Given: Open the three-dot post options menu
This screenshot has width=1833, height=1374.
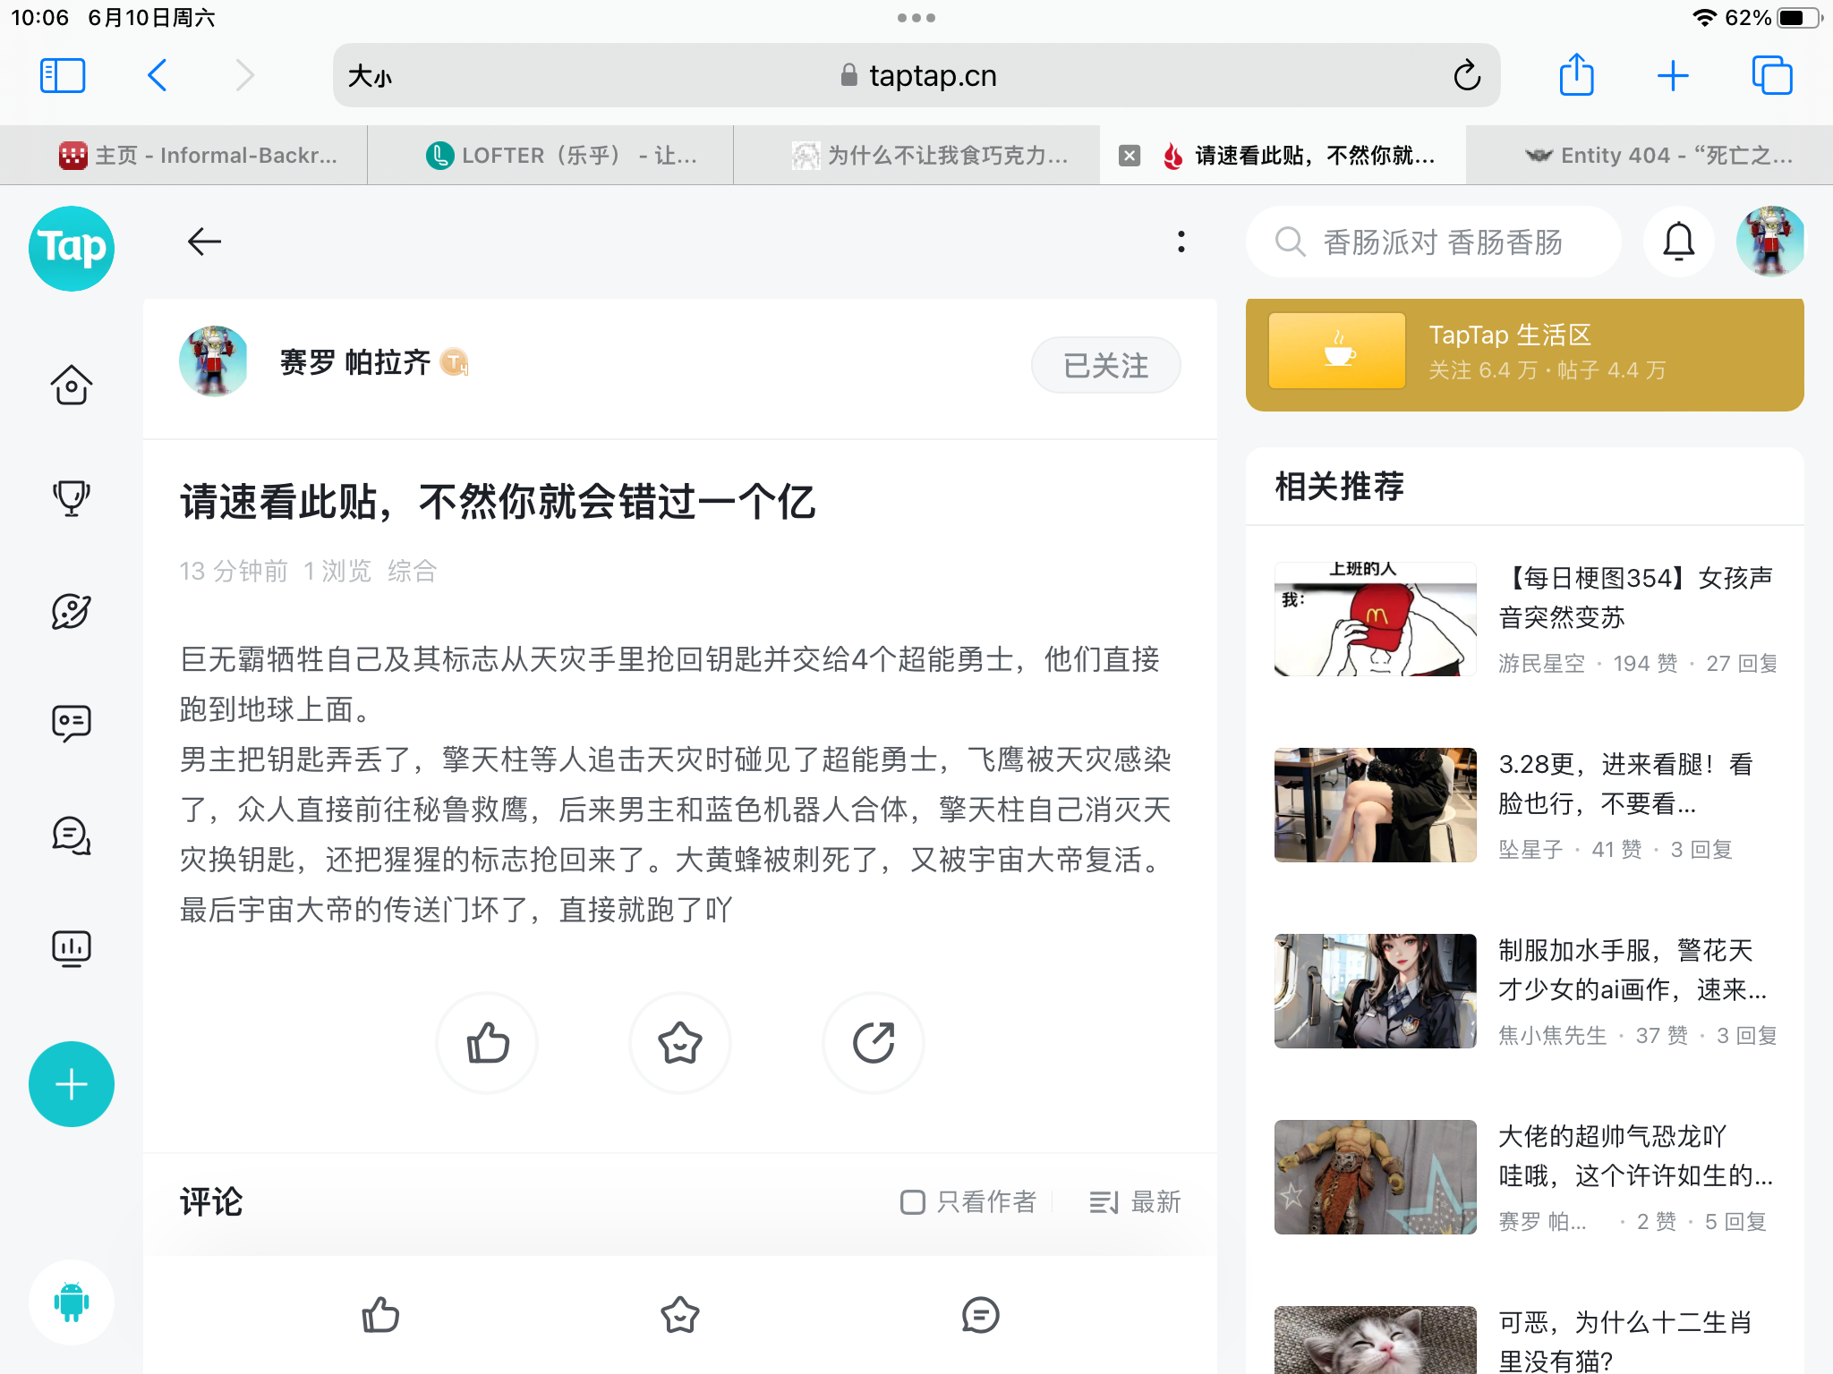Looking at the screenshot, I should pyautogui.click(x=1181, y=242).
